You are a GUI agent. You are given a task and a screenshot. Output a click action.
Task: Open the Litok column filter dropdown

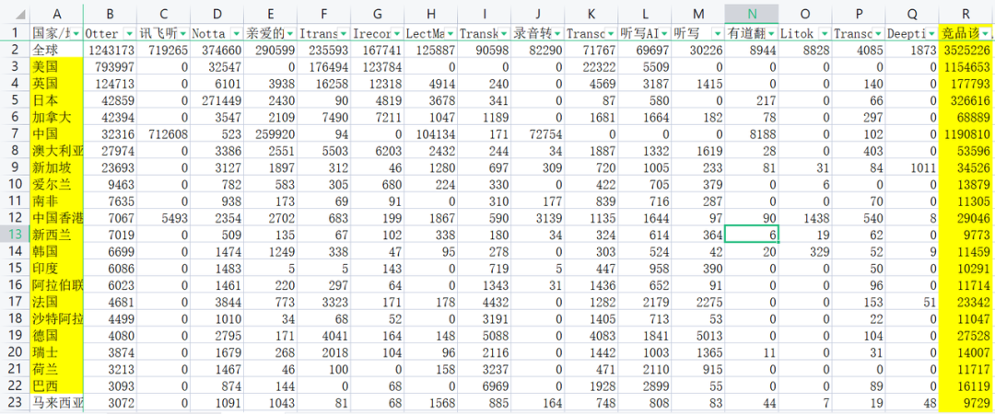(x=825, y=33)
